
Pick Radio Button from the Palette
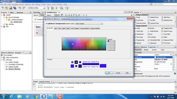tap(153, 31)
